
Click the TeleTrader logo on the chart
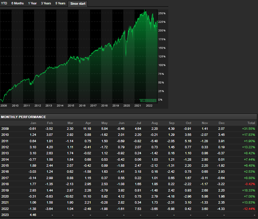coord(148,100)
